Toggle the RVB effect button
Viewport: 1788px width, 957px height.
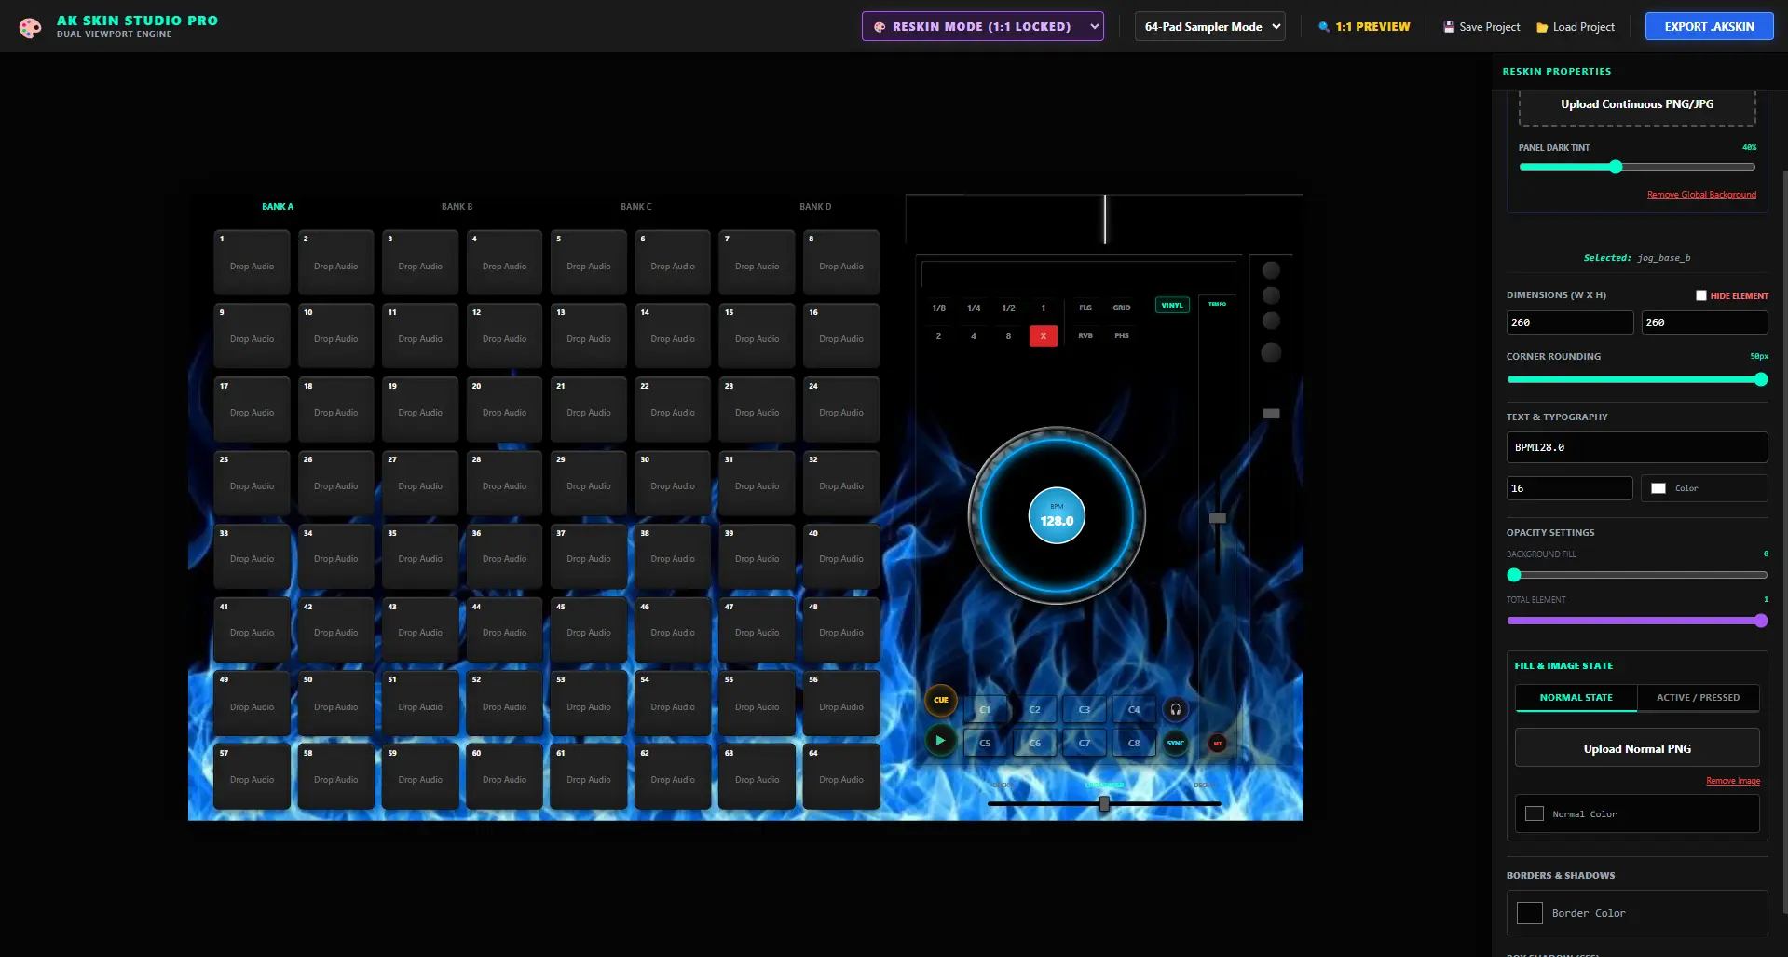(x=1085, y=335)
